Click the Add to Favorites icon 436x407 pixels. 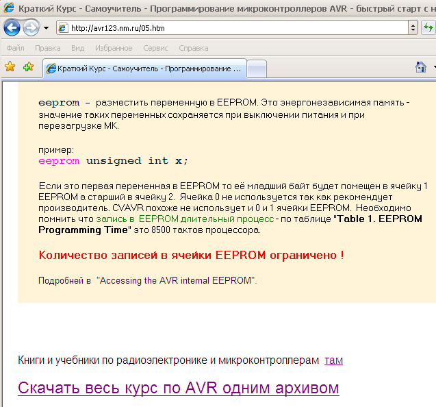click(x=28, y=67)
